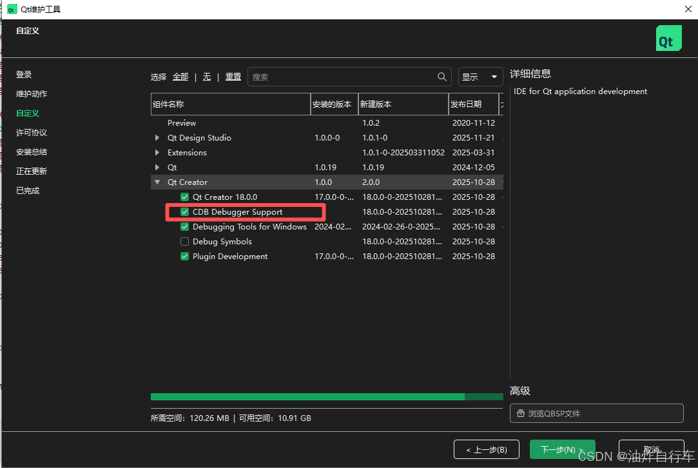
Task: Click folder icon in browse QBSP button
Action: click(520, 413)
